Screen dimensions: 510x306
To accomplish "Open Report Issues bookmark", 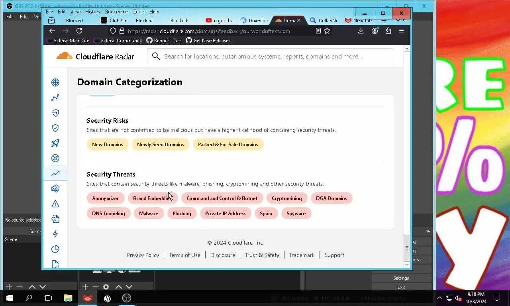I will [x=164, y=40].
